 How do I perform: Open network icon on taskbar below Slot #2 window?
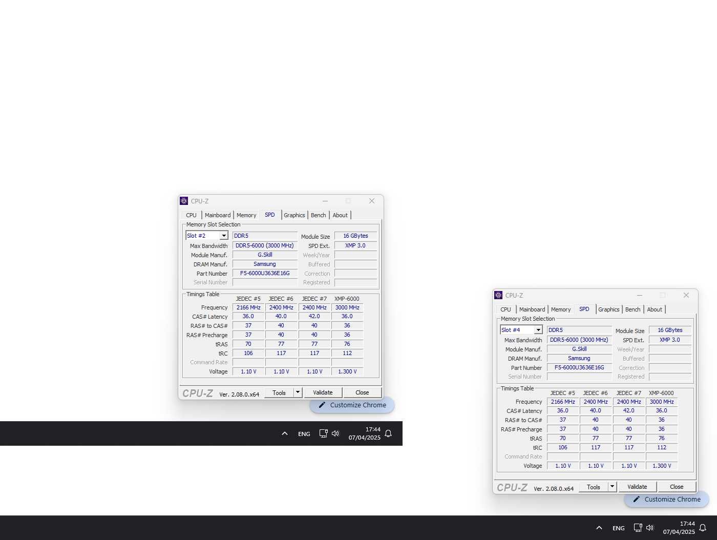(323, 433)
